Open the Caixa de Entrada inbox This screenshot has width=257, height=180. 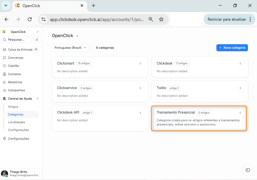coord(20,50)
